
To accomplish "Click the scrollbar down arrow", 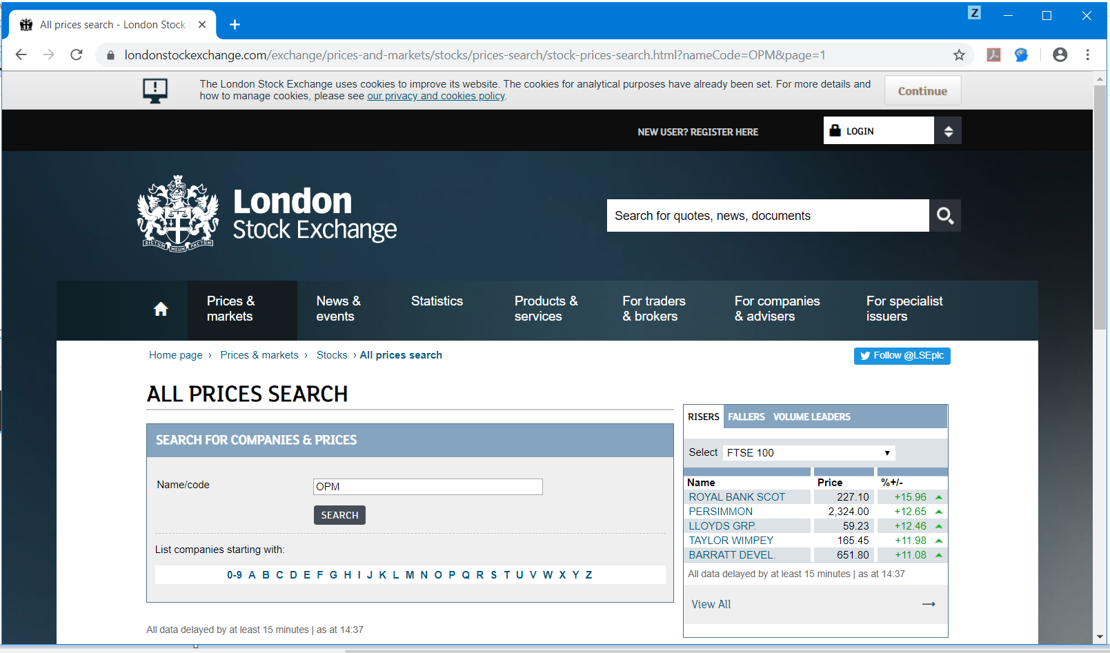I will [x=1100, y=637].
